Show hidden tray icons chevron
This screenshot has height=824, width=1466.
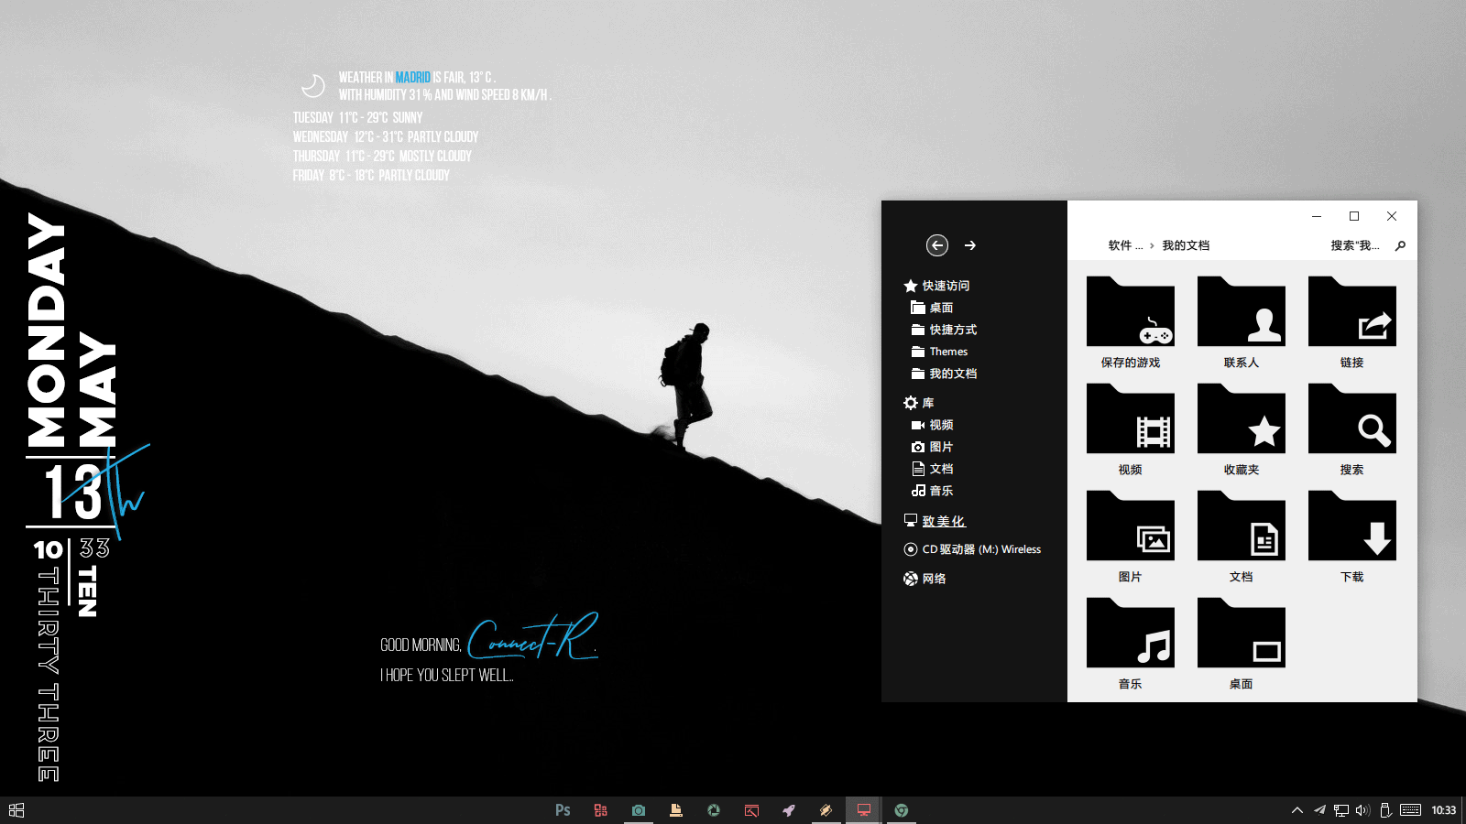pos(1297,810)
